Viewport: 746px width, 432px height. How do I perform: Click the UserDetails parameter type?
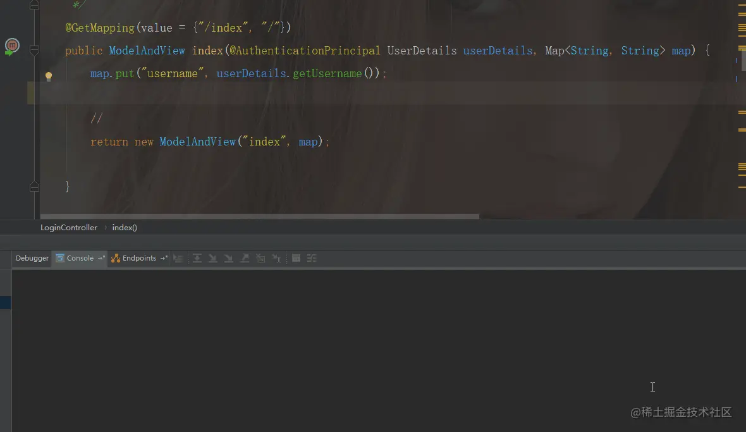click(x=422, y=51)
